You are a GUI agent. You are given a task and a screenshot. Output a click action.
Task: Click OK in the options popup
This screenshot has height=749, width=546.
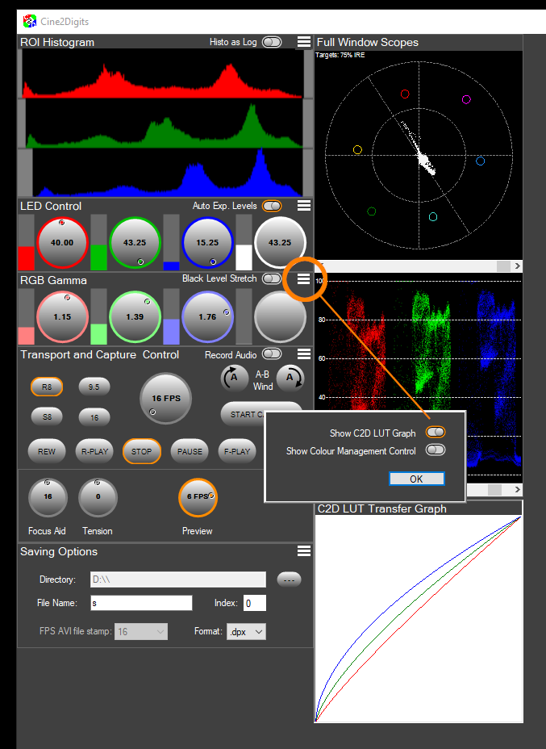[x=416, y=479]
